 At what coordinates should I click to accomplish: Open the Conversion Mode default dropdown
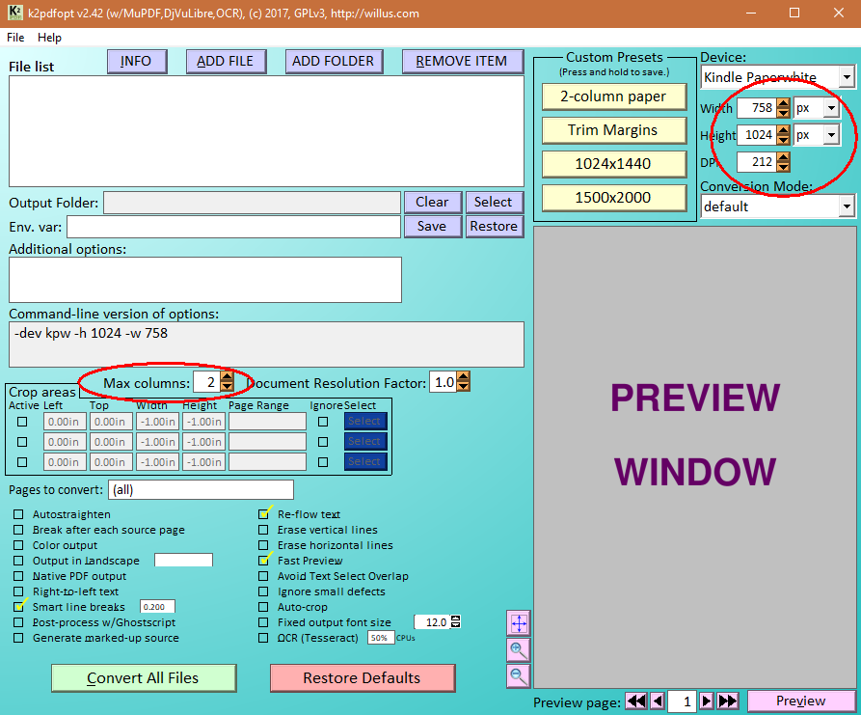point(778,206)
